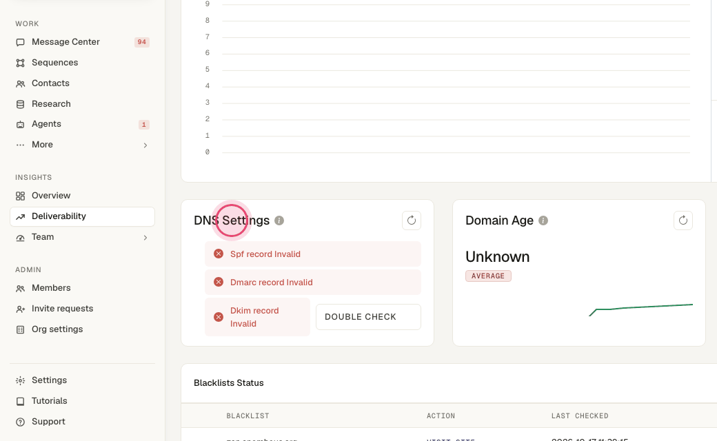Navigate to Research
The image size is (717, 441).
point(82,104)
